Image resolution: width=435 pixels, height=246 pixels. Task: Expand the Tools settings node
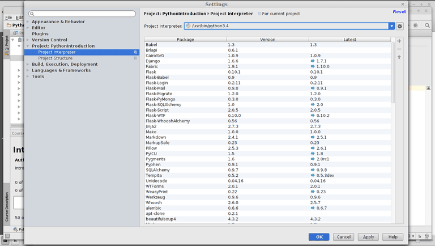pos(28,77)
